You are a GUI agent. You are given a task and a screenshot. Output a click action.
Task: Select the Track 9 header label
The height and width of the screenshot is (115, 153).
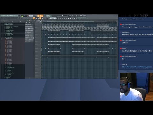(36, 52)
